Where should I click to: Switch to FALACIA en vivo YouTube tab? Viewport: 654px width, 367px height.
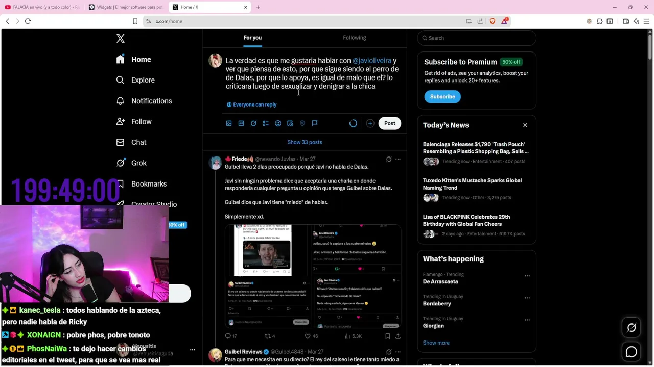(x=42, y=7)
